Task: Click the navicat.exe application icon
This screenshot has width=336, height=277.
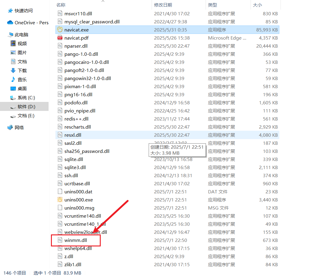Action: point(60,30)
